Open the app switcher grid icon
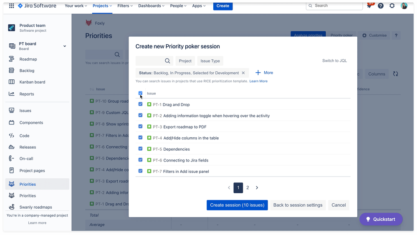 [x=11, y=5]
